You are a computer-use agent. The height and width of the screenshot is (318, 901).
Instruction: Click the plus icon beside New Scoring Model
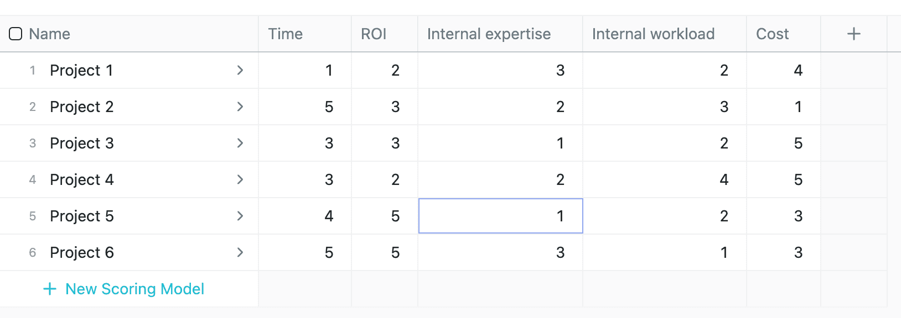point(49,289)
